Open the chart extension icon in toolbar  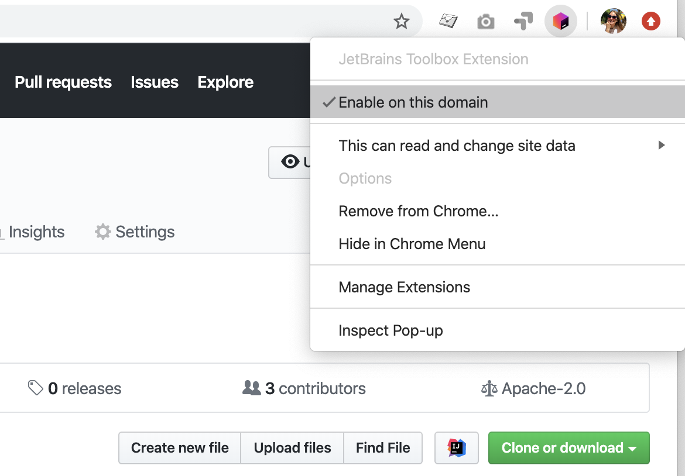448,21
